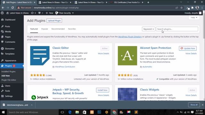Open the Titan Security admin bar menu

point(64,13)
